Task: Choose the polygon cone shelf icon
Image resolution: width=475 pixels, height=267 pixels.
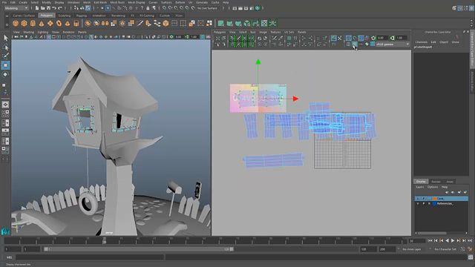Action: (42, 23)
